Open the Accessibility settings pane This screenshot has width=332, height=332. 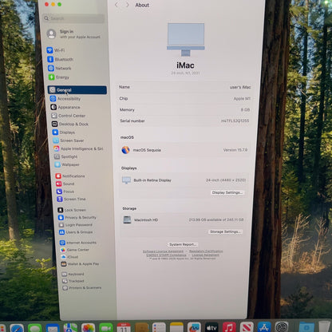pyautogui.click(x=65, y=99)
